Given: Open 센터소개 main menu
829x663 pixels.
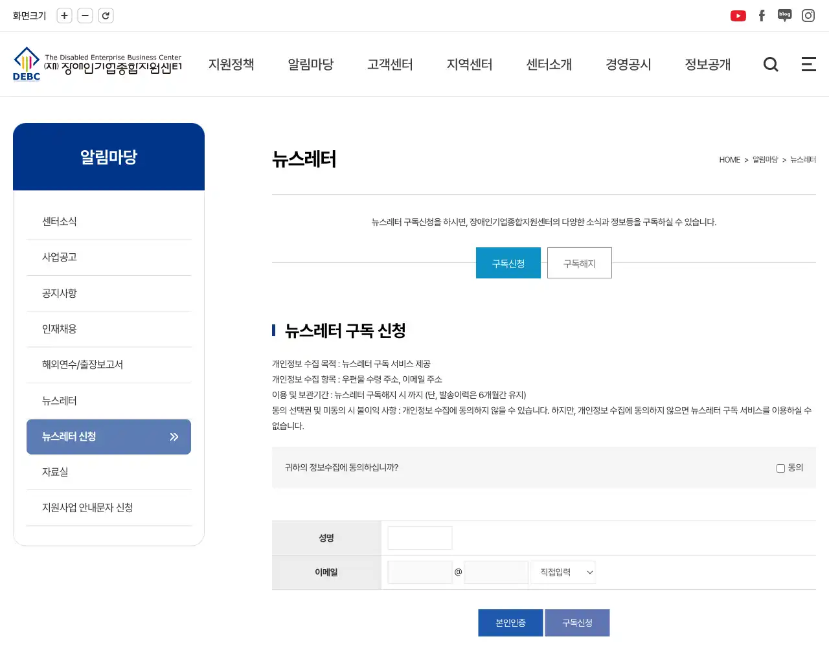Looking at the screenshot, I should (x=549, y=64).
